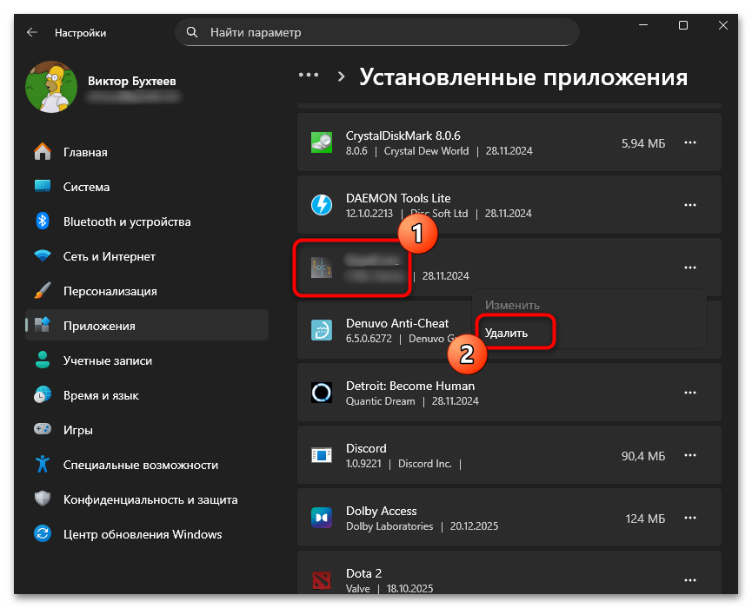Click the DAEMON Tools Lite app icon
This screenshot has width=752, height=608.
[x=322, y=205]
